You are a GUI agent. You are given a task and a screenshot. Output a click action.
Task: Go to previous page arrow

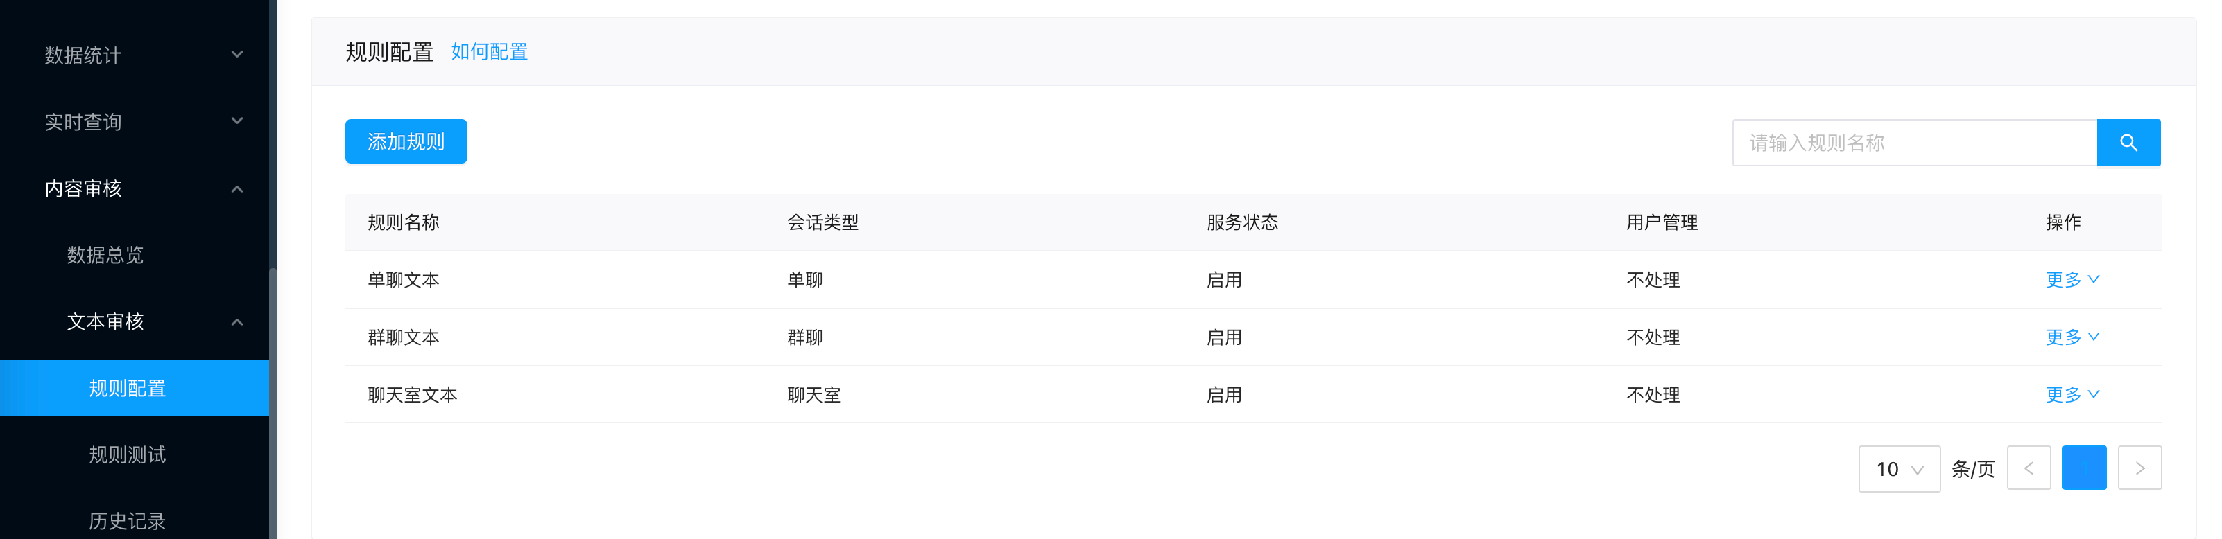coord(2029,468)
